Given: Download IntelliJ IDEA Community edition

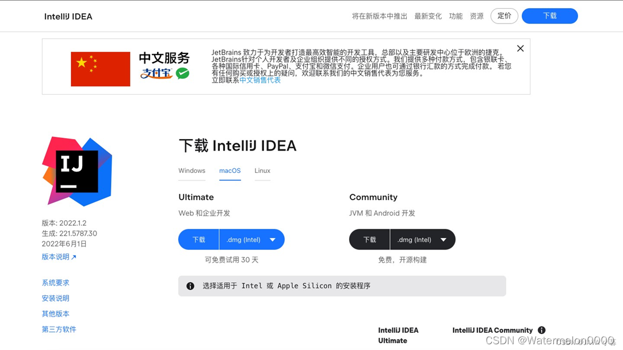Looking at the screenshot, I should point(369,239).
